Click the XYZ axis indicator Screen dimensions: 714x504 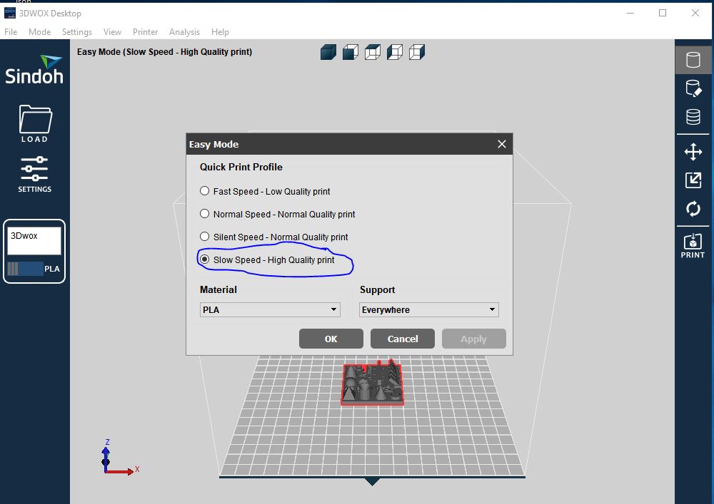coord(119,458)
